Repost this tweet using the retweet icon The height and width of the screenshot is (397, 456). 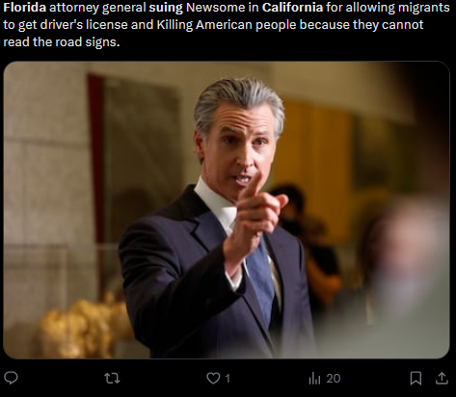pyautogui.click(x=112, y=378)
